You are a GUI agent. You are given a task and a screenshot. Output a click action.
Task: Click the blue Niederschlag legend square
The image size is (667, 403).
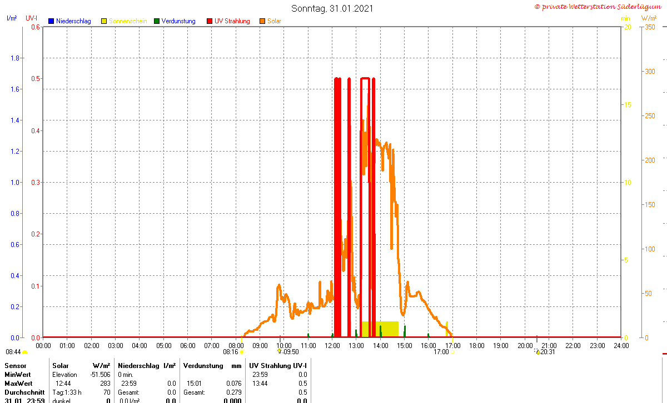point(51,21)
